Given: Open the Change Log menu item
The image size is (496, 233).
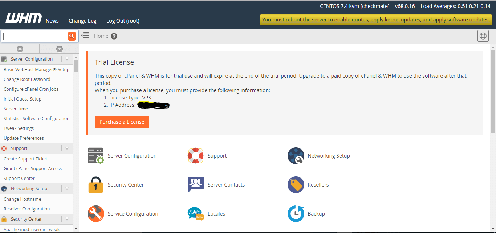Looking at the screenshot, I should (82, 21).
